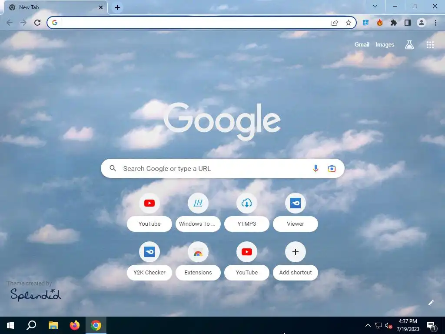Open the network status tray icon
The image size is (445, 334).
[379, 325]
